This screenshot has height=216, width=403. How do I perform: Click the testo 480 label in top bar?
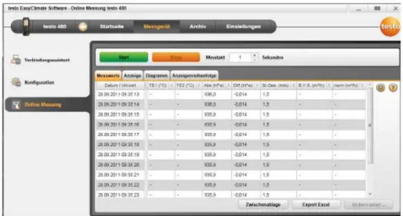(55, 27)
